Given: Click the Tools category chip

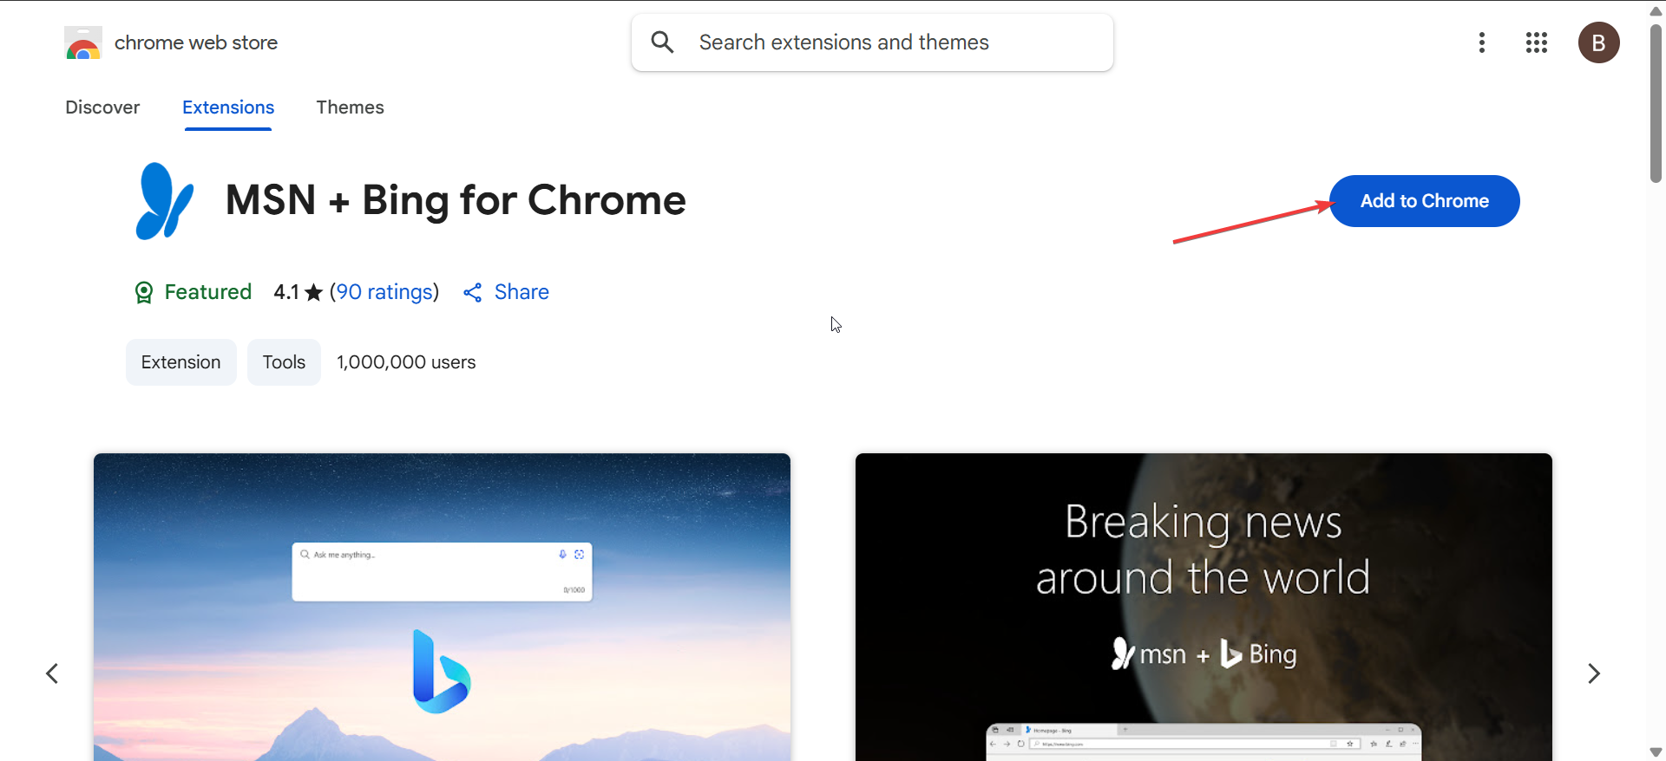Looking at the screenshot, I should [284, 362].
